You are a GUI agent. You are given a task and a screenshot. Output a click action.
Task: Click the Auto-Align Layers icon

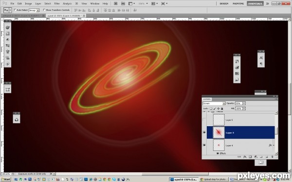click(x=135, y=10)
